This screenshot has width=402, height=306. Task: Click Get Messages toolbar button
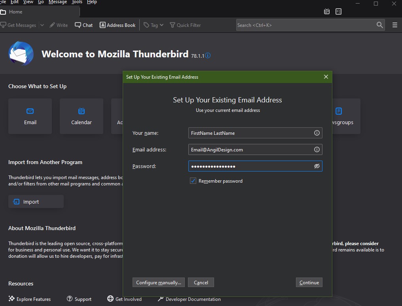pos(19,25)
